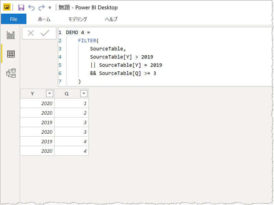Screen dimensions: 274x205
Task: Select the Q column header
Action: pos(66,94)
